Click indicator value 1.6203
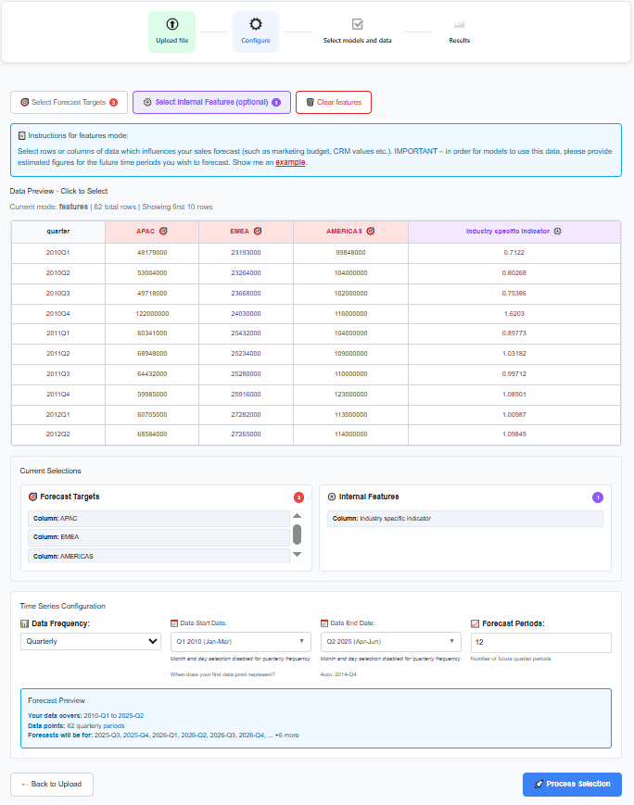This screenshot has width=634, height=805. click(514, 314)
